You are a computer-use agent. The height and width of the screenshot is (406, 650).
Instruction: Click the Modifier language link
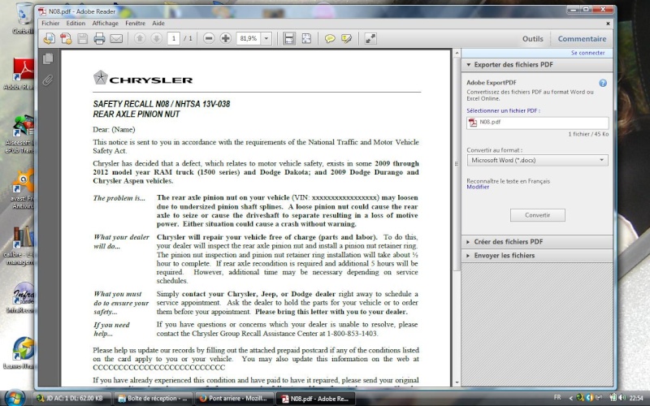(x=478, y=187)
